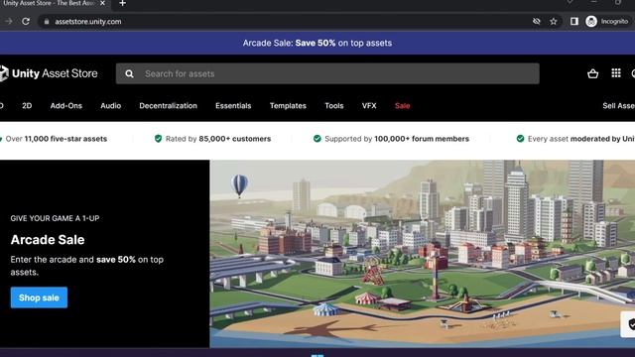Click the browser reload icon
This screenshot has height=357, width=635.
click(26, 22)
